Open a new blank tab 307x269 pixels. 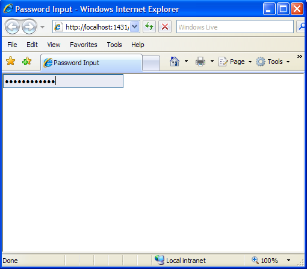[151, 63]
